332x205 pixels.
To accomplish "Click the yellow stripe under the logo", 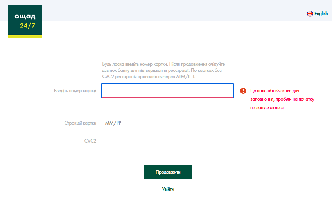I will point(25,37).
